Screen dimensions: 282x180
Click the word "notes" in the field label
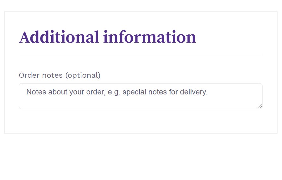click(x=52, y=75)
